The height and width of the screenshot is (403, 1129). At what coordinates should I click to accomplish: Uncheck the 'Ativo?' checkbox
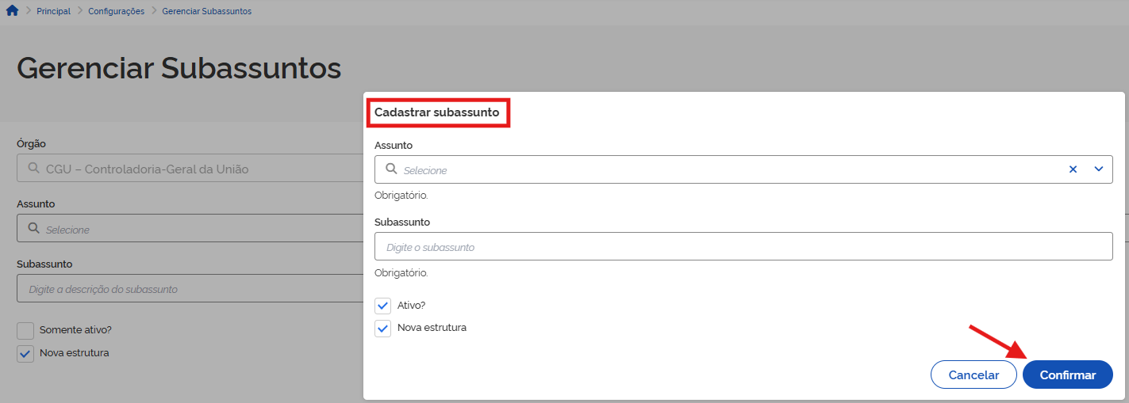pyautogui.click(x=383, y=306)
